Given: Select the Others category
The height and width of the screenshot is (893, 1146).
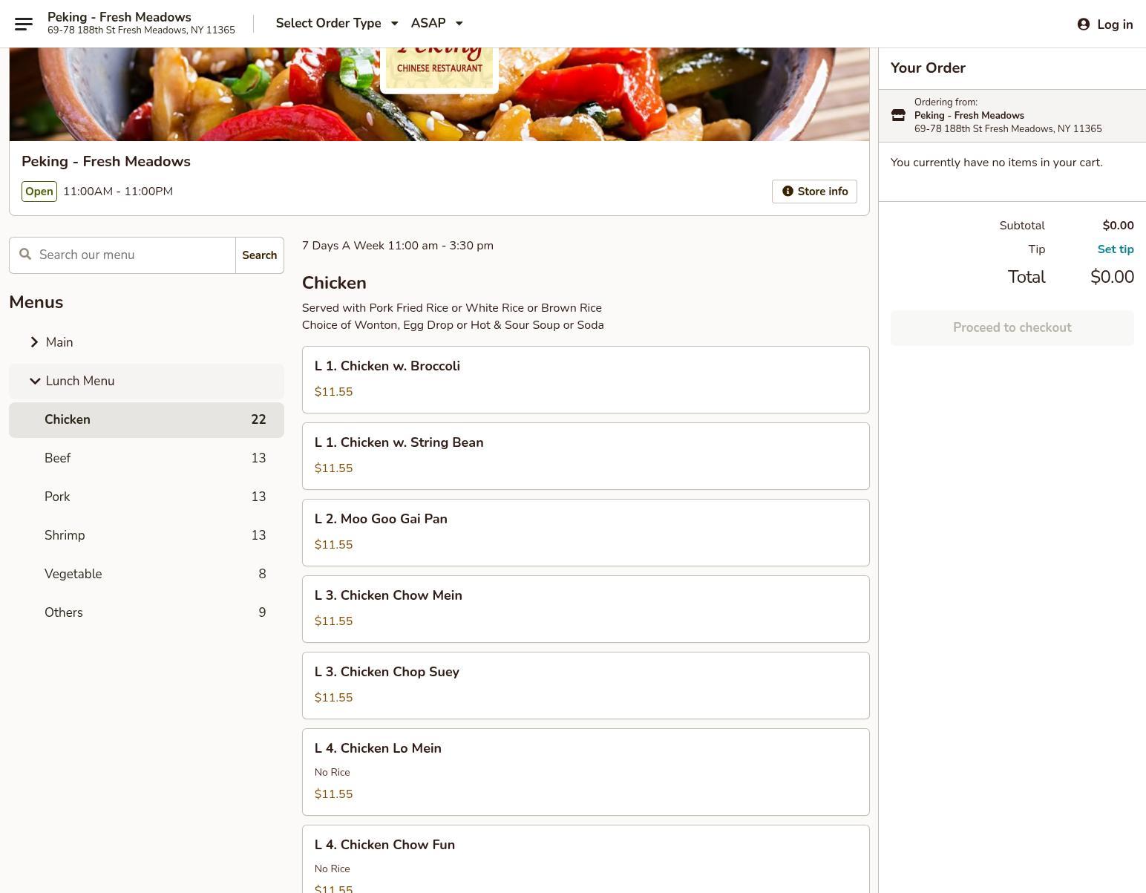Looking at the screenshot, I should click(146, 612).
